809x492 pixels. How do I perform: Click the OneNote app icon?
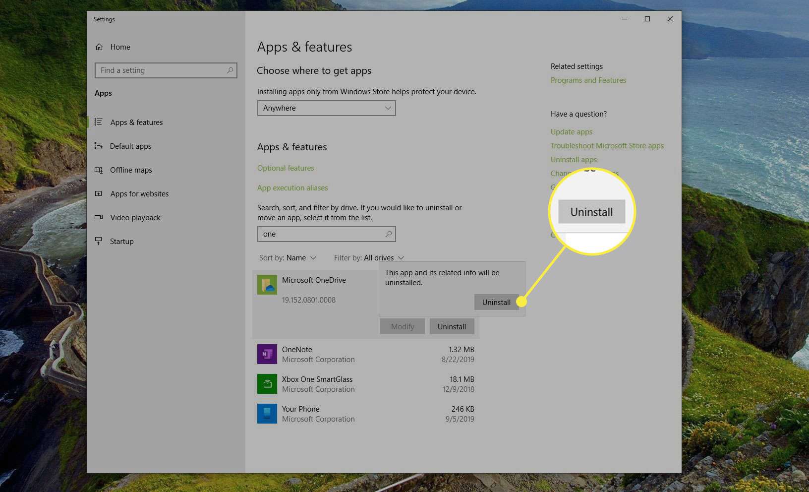[x=267, y=354]
